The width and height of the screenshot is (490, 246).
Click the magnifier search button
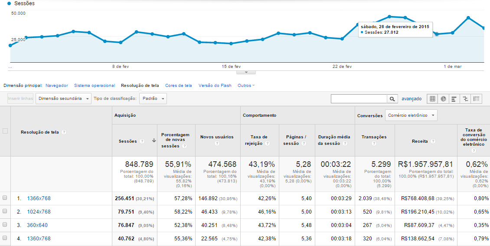(x=392, y=99)
